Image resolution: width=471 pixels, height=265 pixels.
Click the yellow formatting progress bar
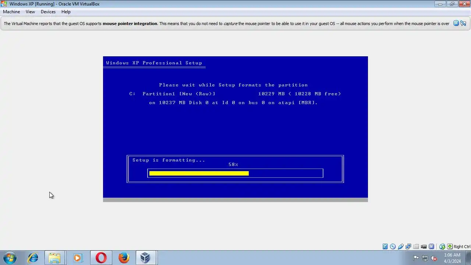point(199,173)
